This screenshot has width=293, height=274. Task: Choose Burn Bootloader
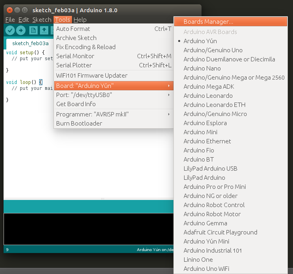tap(114, 124)
